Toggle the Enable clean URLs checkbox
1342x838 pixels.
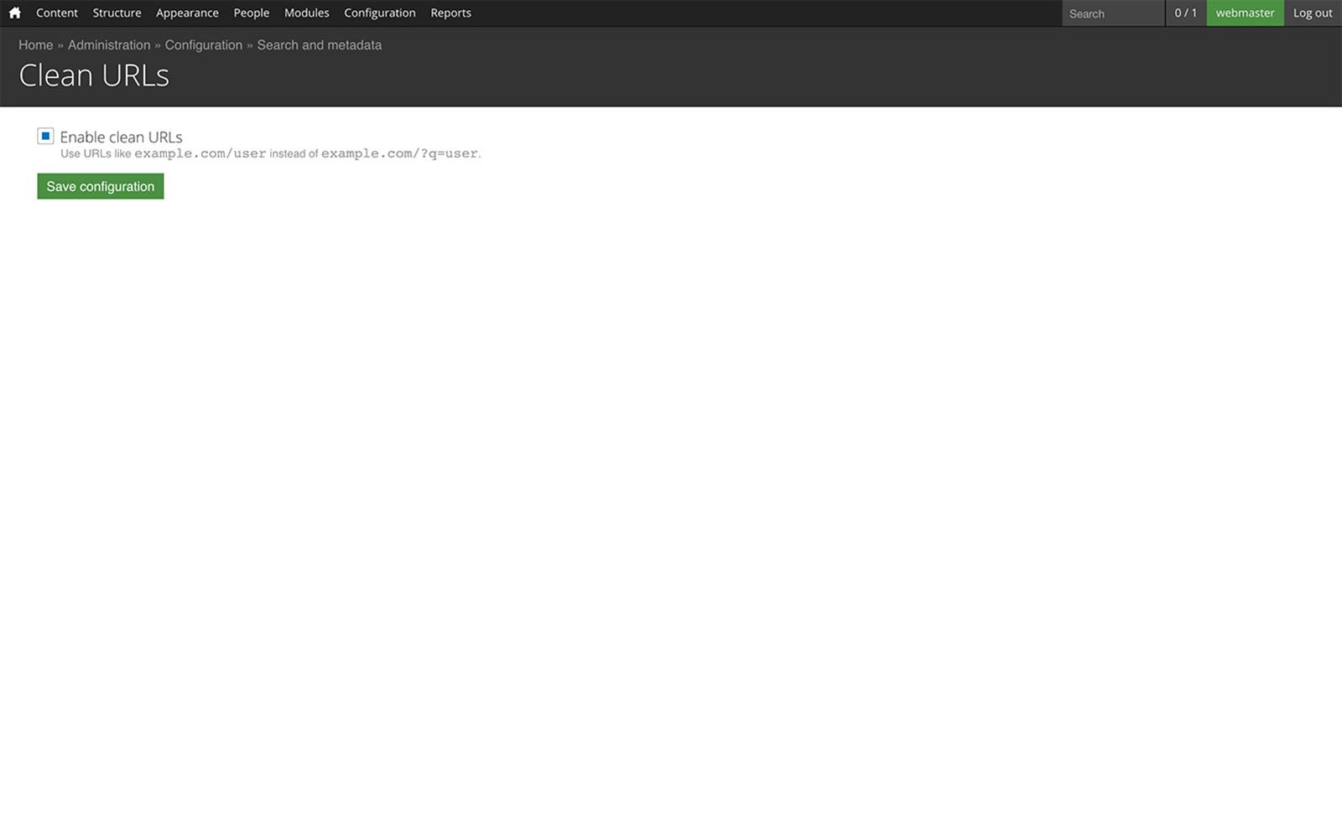click(45, 136)
